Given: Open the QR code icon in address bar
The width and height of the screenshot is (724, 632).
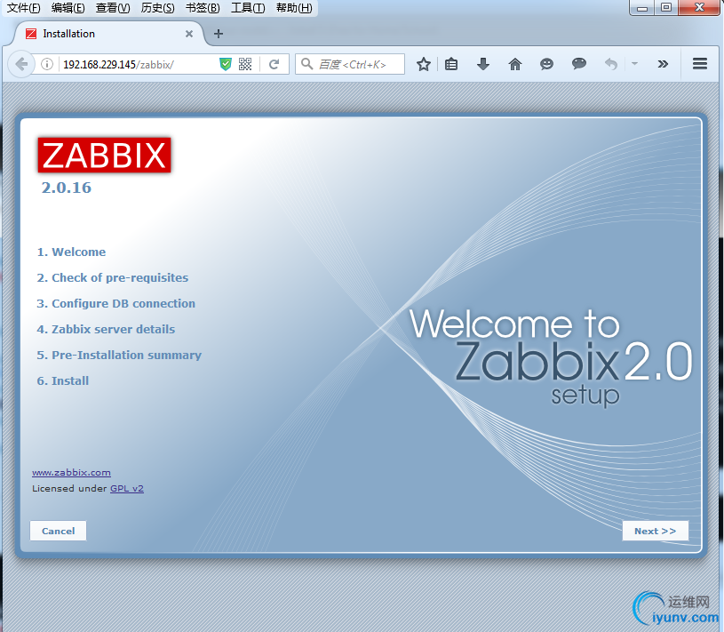Looking at the screenshot, I should (245, 64).
